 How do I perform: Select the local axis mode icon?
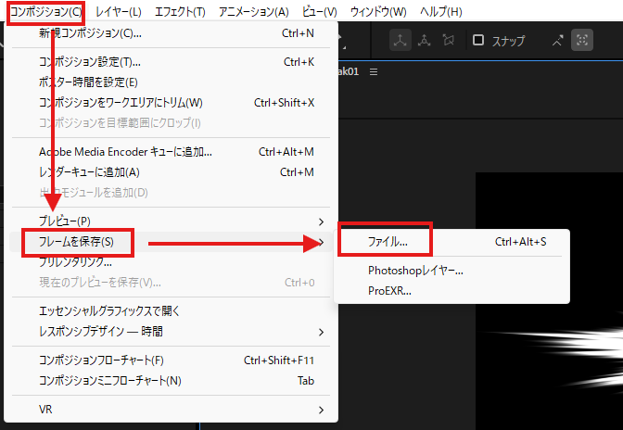400,40
